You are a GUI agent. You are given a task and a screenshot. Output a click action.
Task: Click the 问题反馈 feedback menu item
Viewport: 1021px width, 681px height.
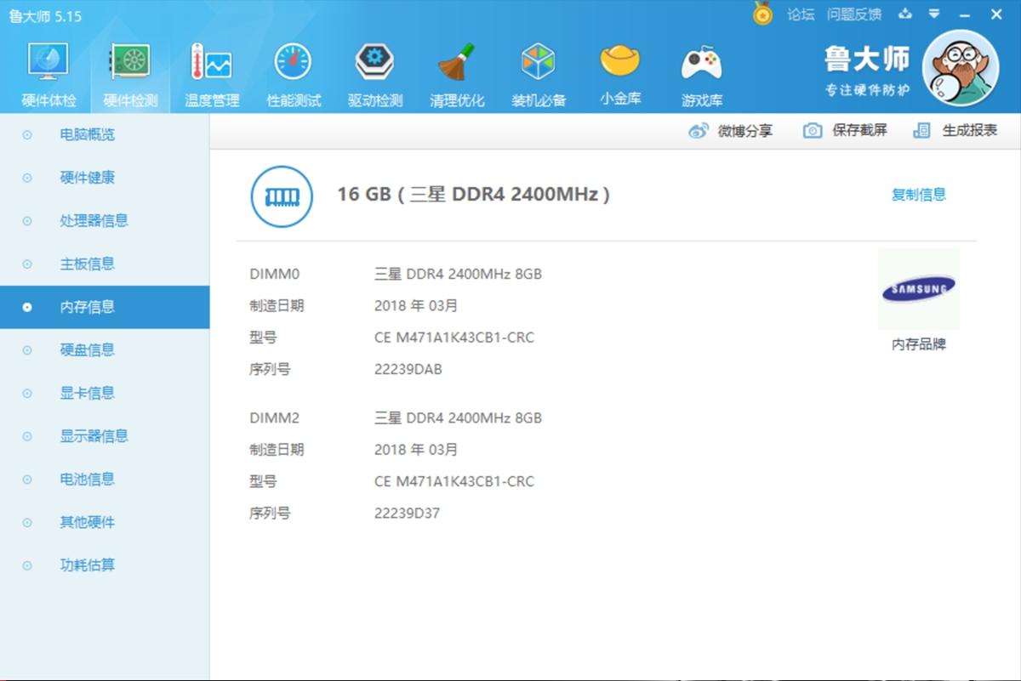(855, 14)
